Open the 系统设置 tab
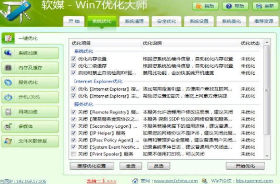The image size is (280, 184). [x=199, y=21]
